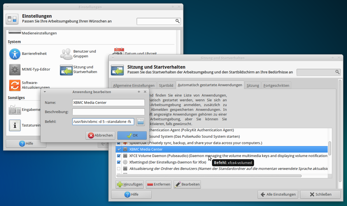Click the magnifier icon in Sitzung und Startverhalten search
This screenshot has height=206, width=347.
click(337, 72)
